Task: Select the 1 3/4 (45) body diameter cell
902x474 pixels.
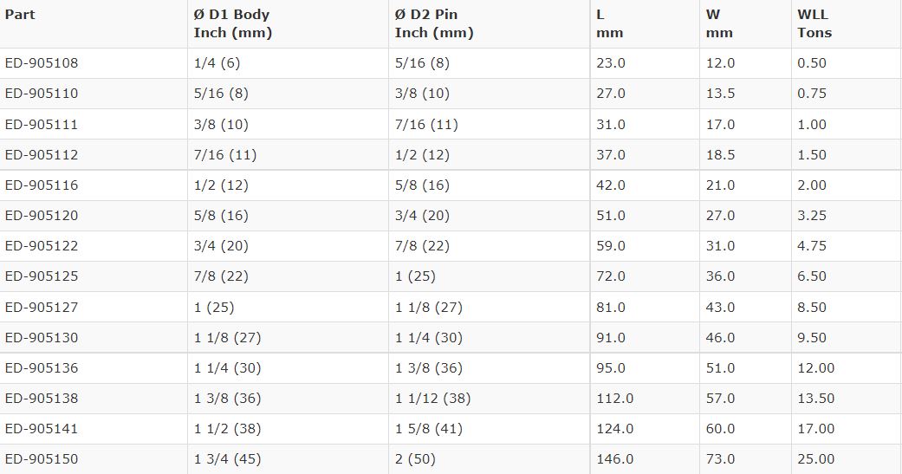Action: tap(227, 459)
